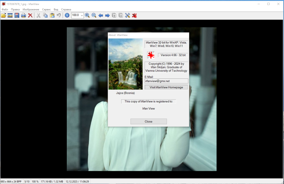Save image with the floppy disk icon
The height and width of the screenshot is (184, 284).
tap(17, 15)
